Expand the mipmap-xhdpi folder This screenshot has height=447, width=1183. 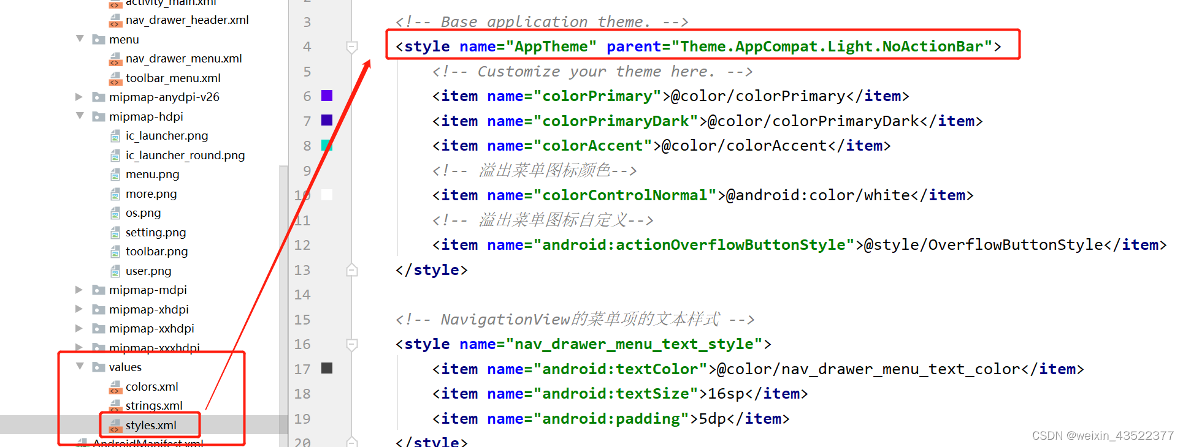tap(79, 309)
